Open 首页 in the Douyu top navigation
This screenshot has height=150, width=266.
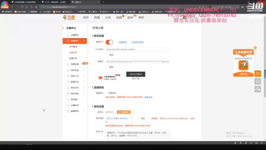[x=86, y=18]
